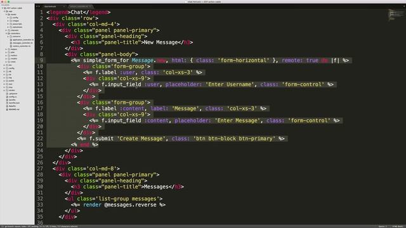Screen dimensions: 406x228
Task: Open the HTML syntax selector in status bar
Action: coord(397,227)
